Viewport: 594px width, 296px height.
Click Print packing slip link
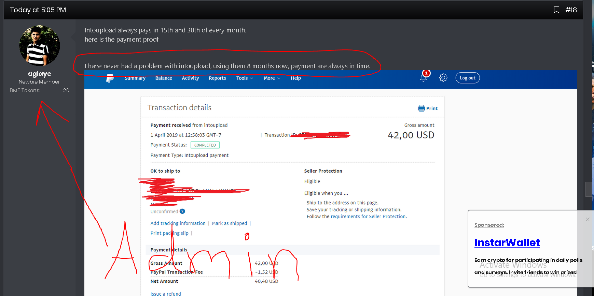[169, 233]
